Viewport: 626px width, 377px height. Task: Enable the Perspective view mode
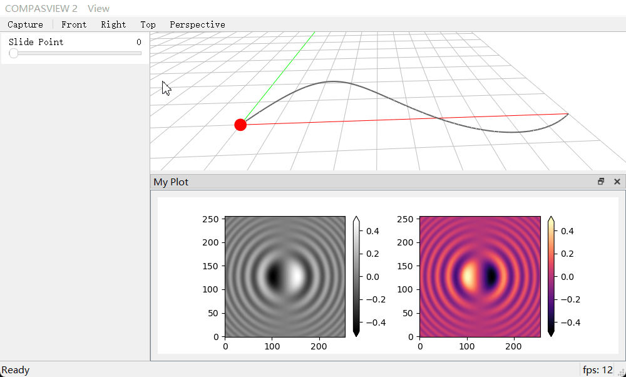(x=197, y=24)
